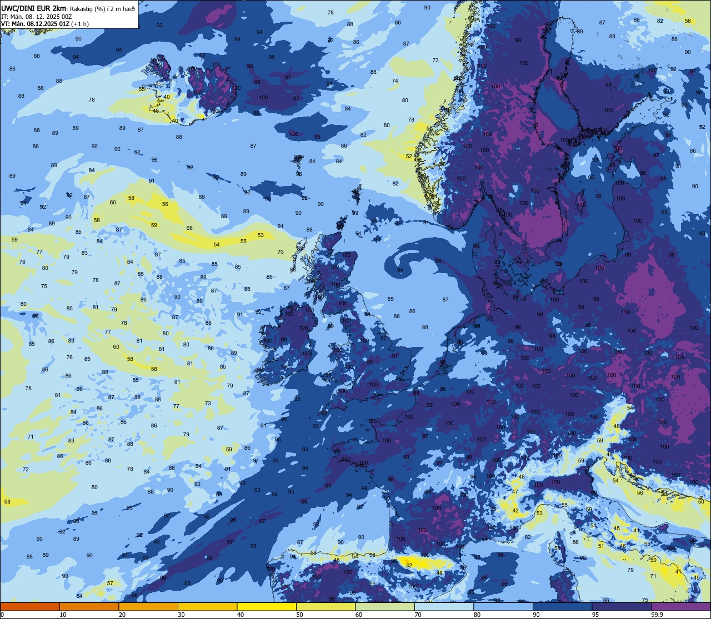Click the medium blue 80–90 legend swatch
Viewport: 711px width, 619px height.
click(503, 606)
